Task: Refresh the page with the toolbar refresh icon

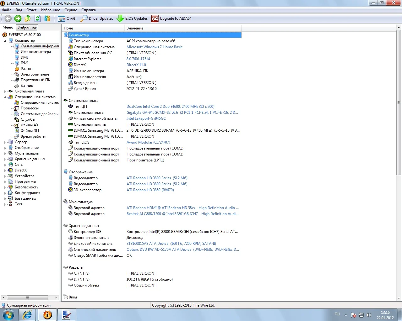Action: point(37,18)
